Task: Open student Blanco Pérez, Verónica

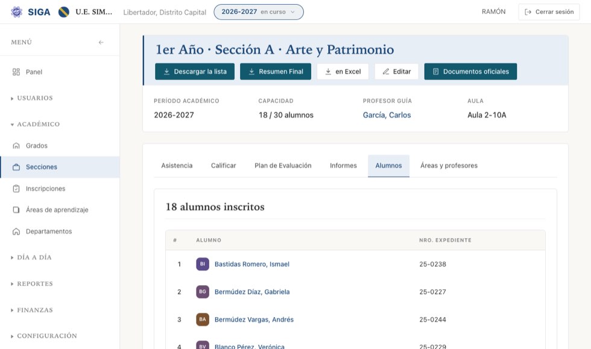Action: coord(250,346)
